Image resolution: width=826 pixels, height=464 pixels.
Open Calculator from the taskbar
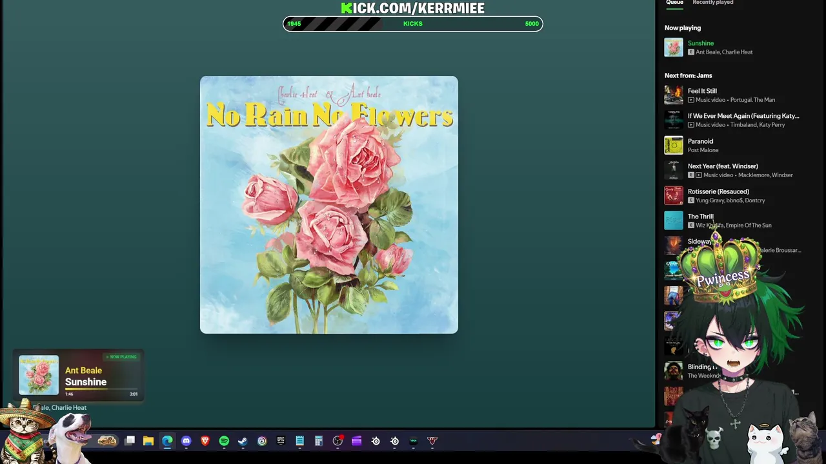coord(319,441)
